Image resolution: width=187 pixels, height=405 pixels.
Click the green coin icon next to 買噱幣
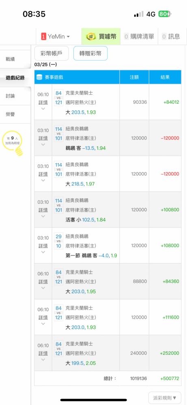coord(91,36)
